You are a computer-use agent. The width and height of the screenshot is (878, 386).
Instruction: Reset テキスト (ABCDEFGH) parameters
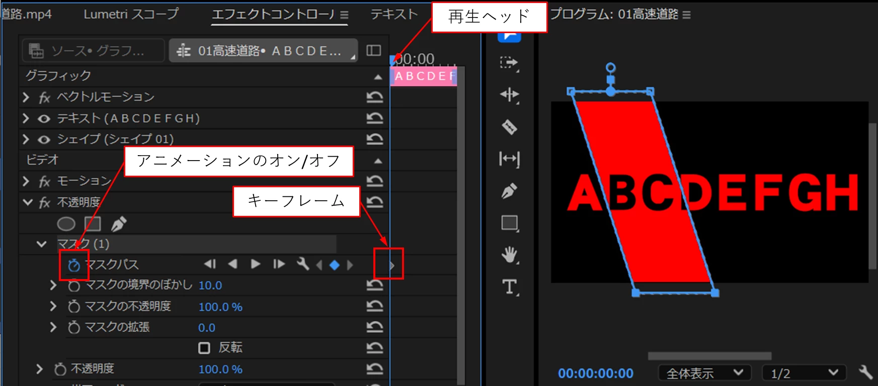(x=375, y=118)
